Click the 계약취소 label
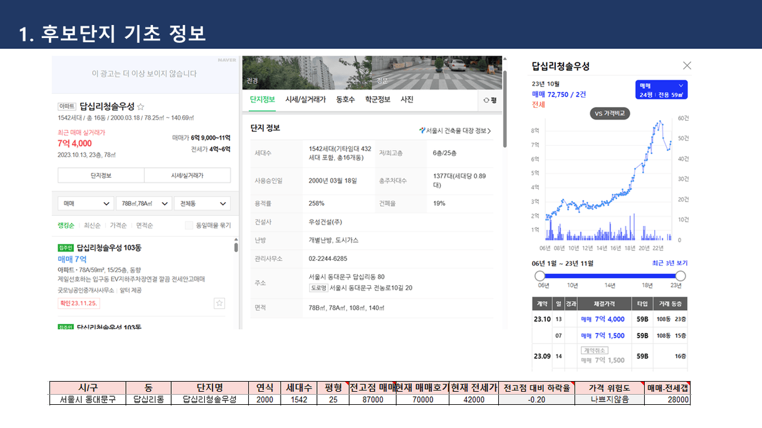The height and width of the screenshot is (428, 762). [x=595, y=351]
